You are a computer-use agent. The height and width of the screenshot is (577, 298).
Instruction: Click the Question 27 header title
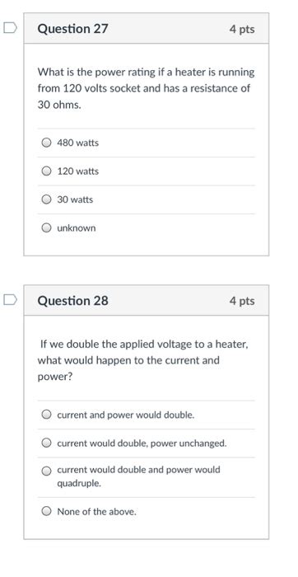(72, 29)
